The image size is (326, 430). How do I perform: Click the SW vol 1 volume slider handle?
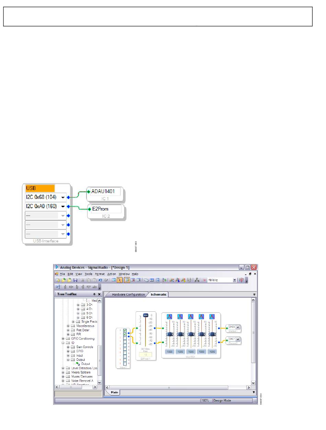point(145,315)
